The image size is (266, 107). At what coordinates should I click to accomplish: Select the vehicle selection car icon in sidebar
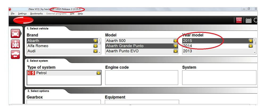(x=15, y=33)
